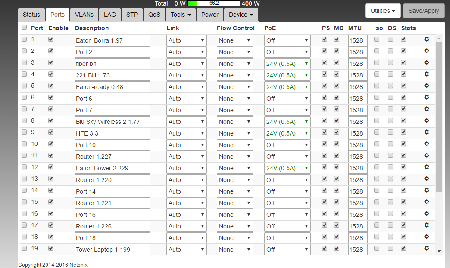This screenshot has width=450, height=268.
Task: Open gear settings for port 10
Action: coord(427,144)
